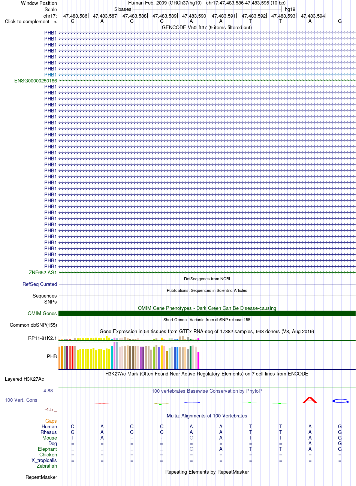
Task: Click the Chicken alignment row label
Action: [x=48, y=455]
